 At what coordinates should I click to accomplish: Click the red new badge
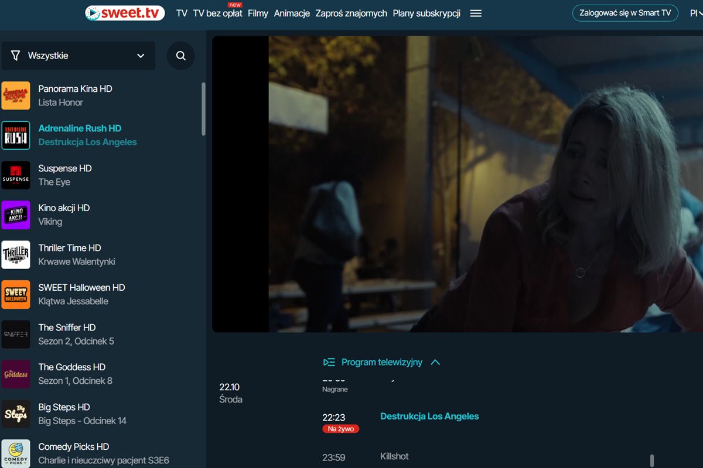[x=234, y=5]
